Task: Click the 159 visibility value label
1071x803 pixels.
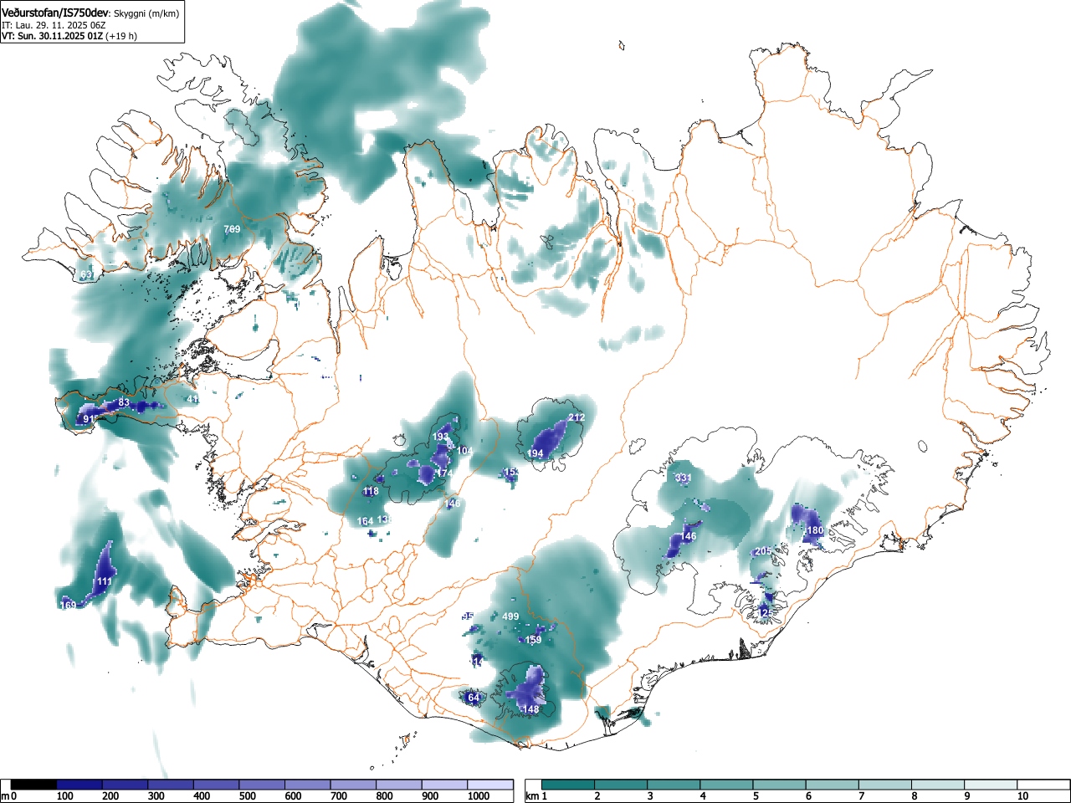Action: [533, 641]
